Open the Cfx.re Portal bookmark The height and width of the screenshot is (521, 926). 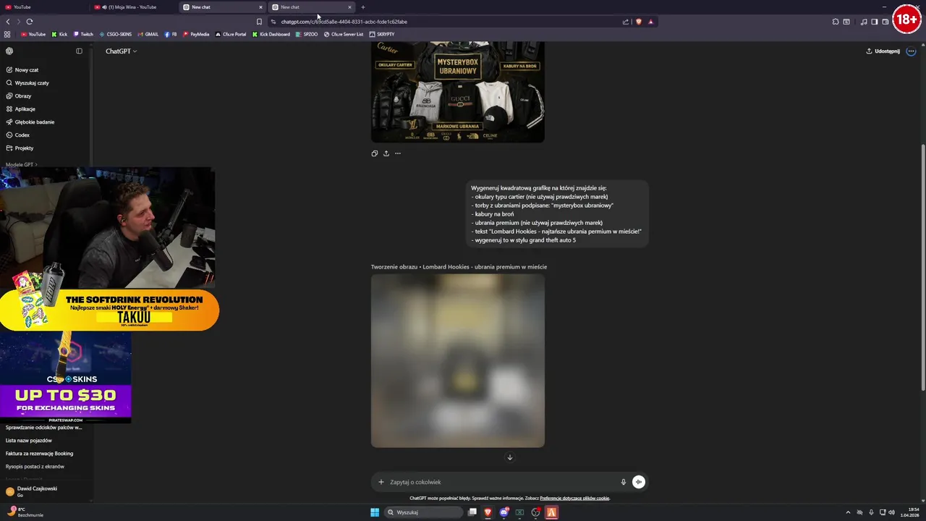point(231,34)
